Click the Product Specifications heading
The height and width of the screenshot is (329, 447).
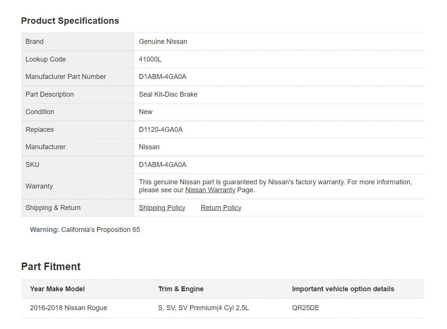[70, 21]
